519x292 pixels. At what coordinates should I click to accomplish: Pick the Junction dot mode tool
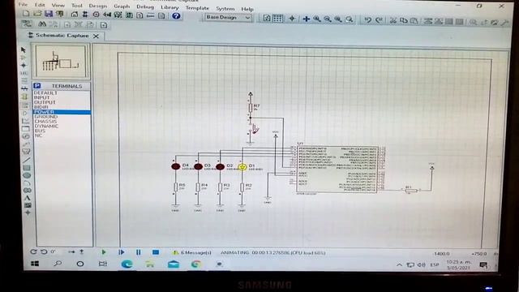tap(24, 65)
